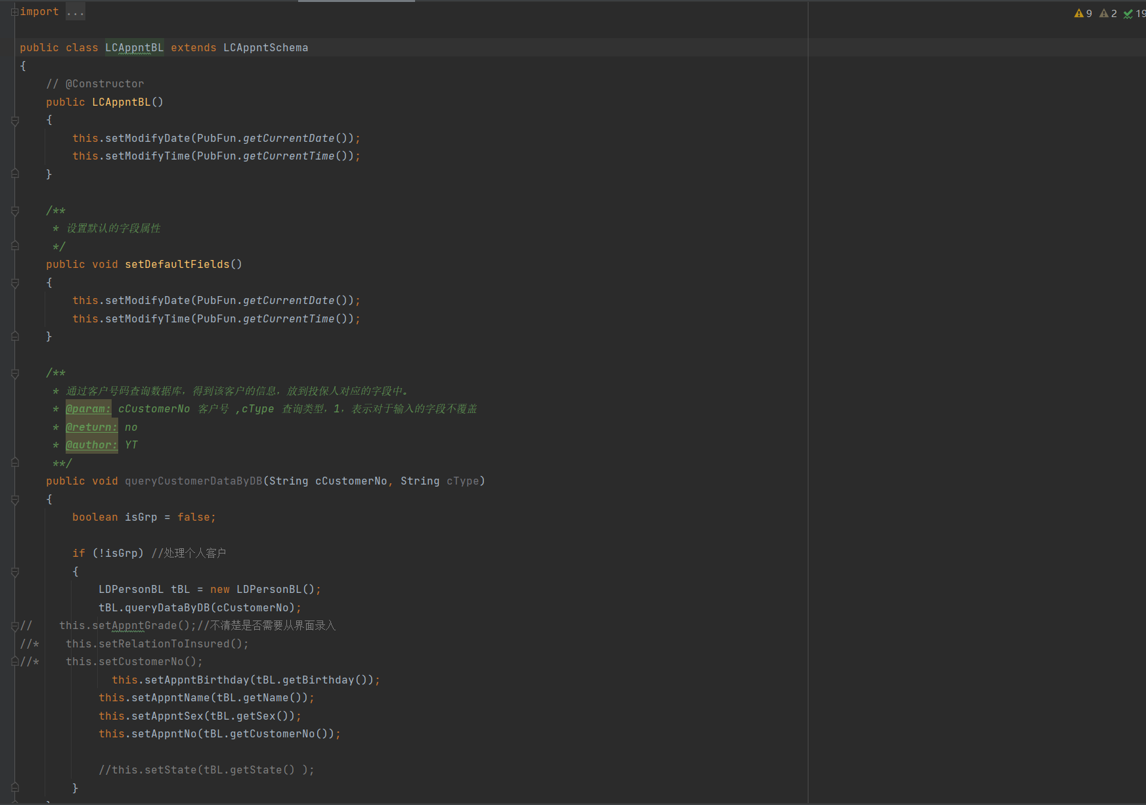1146x805 pixels.
Task: Collapse the Javadoc above queryCustomerDataByDB
Action: tap(14, 373)
